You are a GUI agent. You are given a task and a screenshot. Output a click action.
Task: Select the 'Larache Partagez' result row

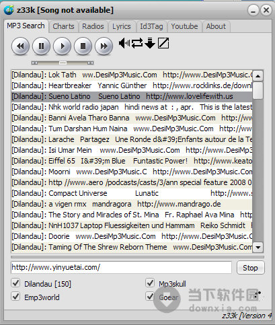point(132,139)
